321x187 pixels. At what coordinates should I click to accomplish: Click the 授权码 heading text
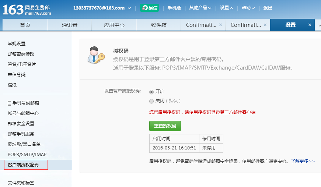coord(121,51)
